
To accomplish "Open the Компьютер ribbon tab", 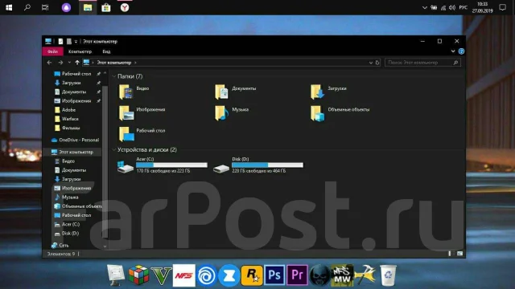I will pos(80,51).
